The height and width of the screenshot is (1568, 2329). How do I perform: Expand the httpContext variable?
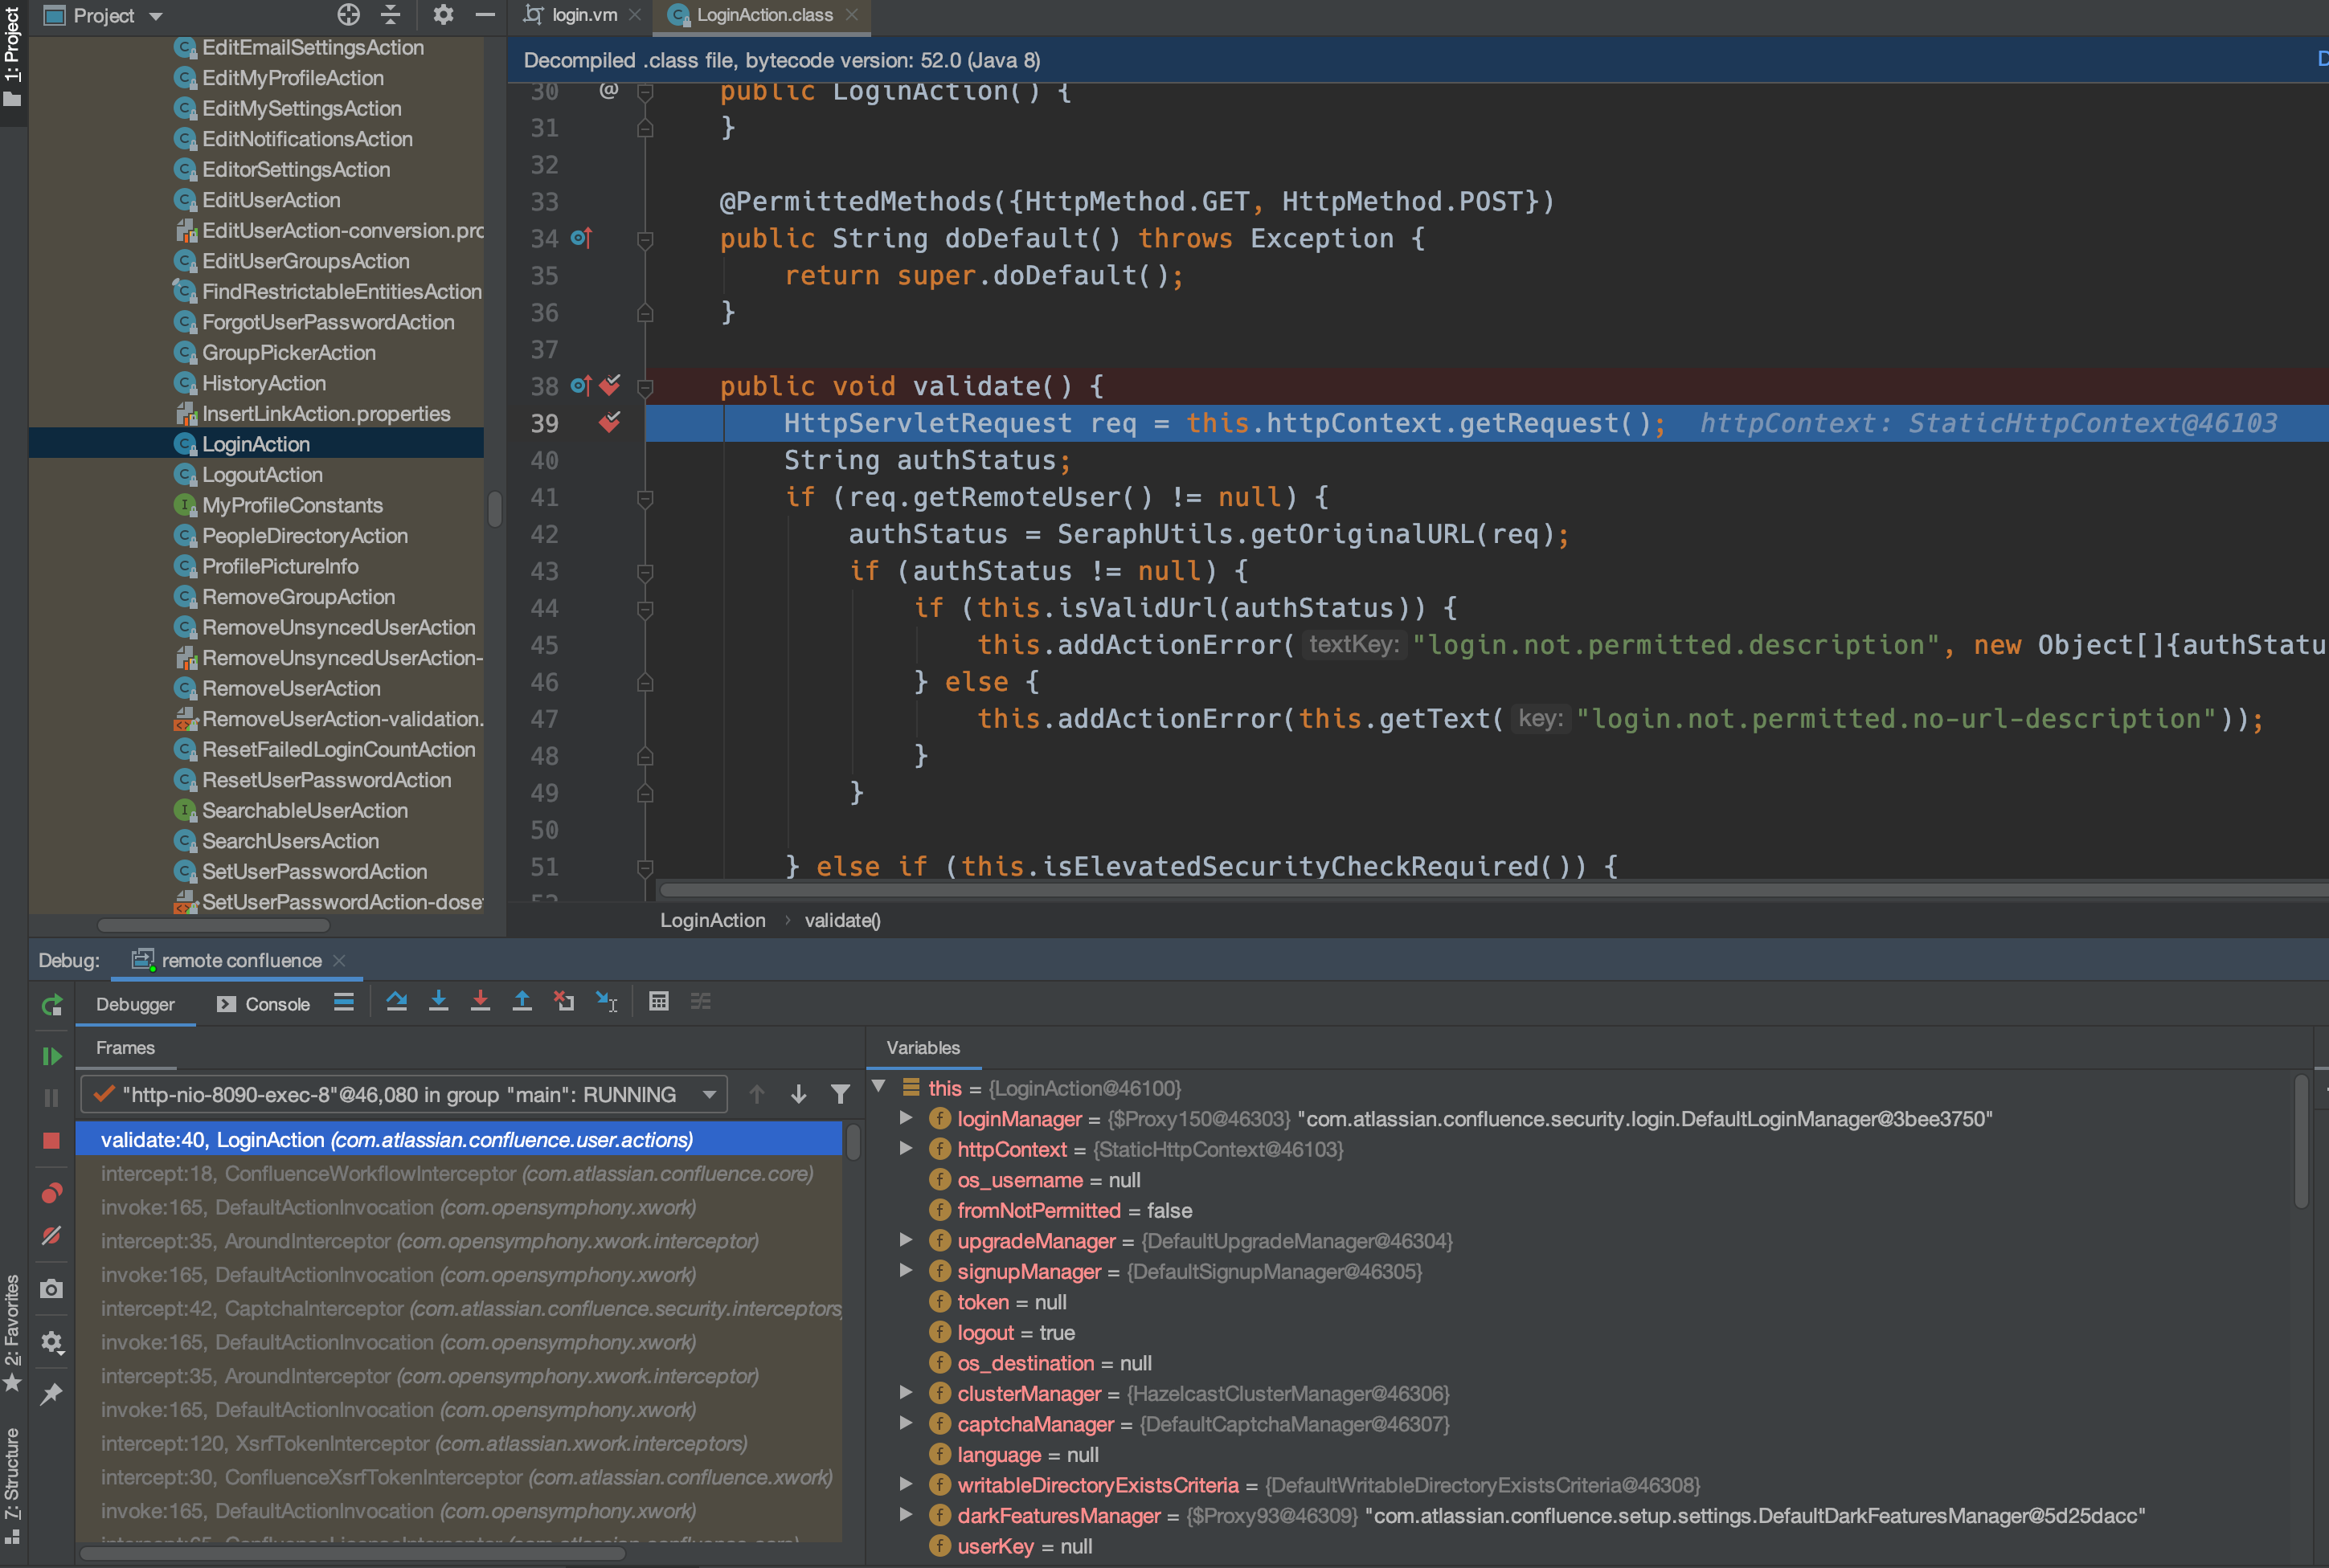906,1149
